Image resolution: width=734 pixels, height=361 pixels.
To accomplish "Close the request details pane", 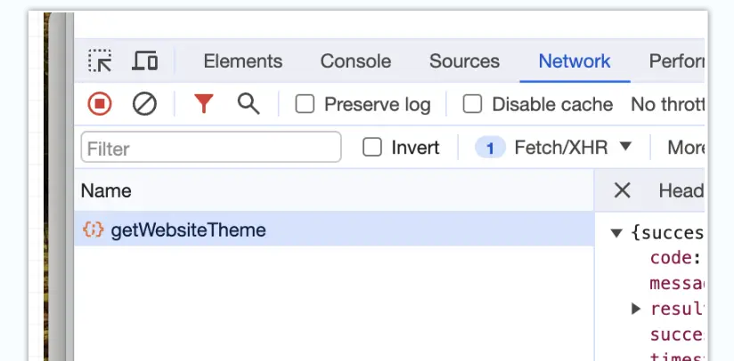I will pos(623,190).
